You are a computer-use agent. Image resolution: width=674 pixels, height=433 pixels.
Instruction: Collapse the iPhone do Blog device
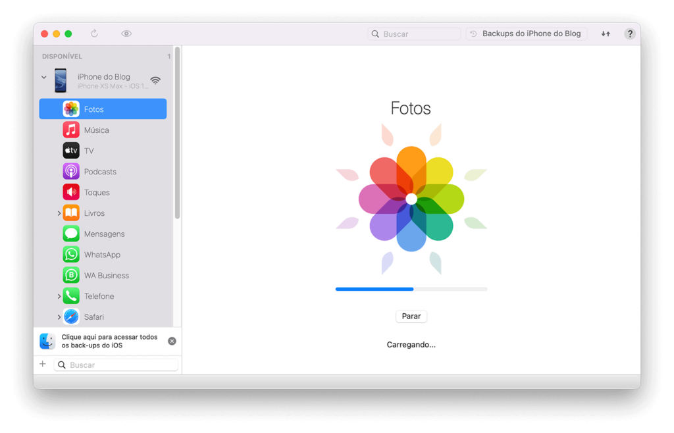[44, 77]
